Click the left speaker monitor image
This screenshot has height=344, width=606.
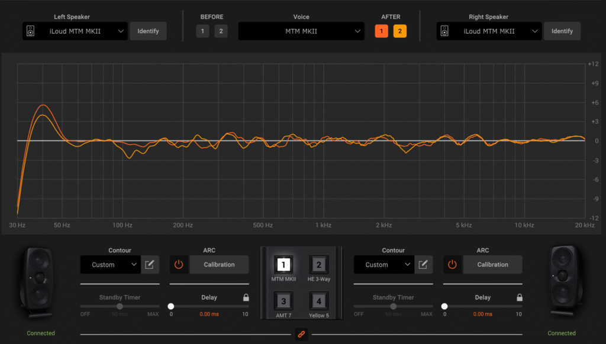pyautogui.click(x=38, y=283)
